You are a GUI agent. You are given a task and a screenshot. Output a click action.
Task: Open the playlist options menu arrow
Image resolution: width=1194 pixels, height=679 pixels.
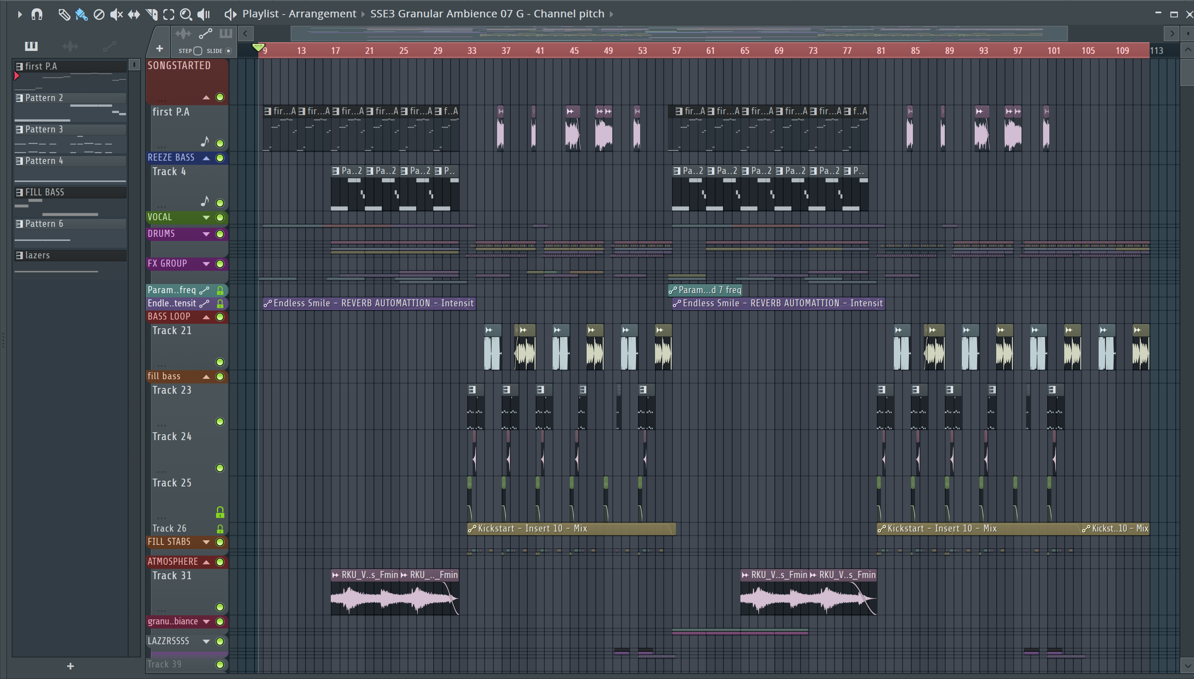tap(19, 14)
